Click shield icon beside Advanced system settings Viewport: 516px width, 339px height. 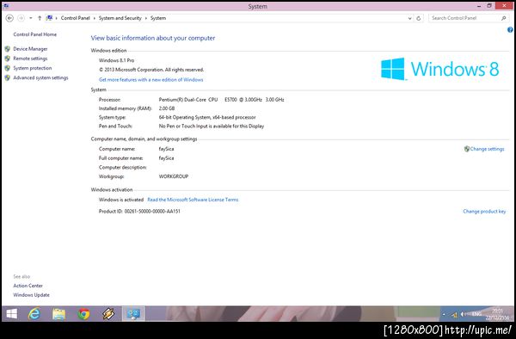7,77
